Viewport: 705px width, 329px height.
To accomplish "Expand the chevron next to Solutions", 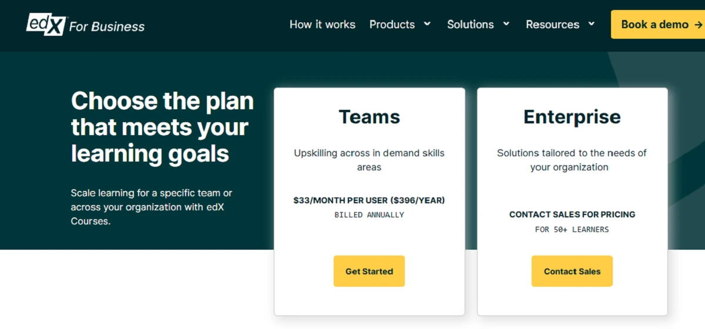I will click(506, 24).
